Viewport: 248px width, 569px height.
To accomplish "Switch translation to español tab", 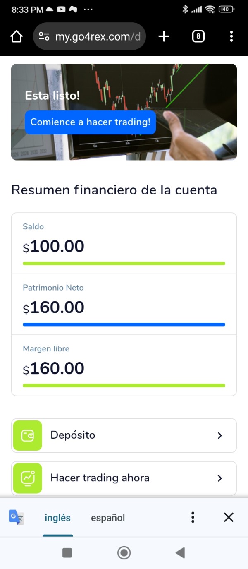I will [x=108, y=518].
